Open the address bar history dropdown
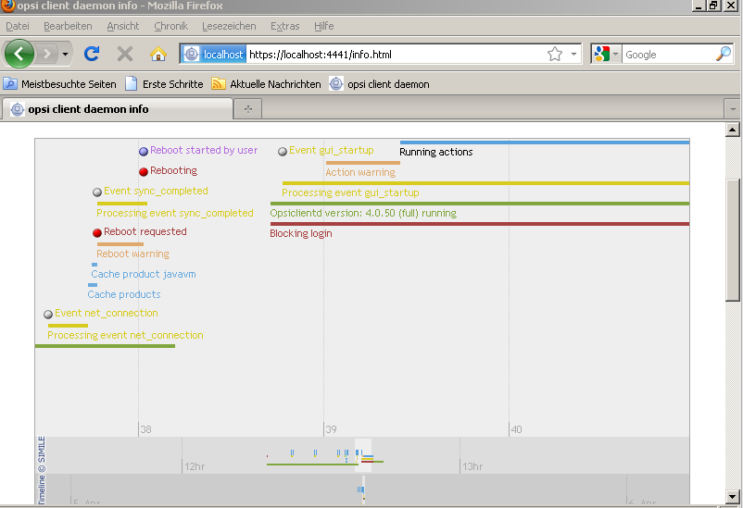 [x=573, y=55]
